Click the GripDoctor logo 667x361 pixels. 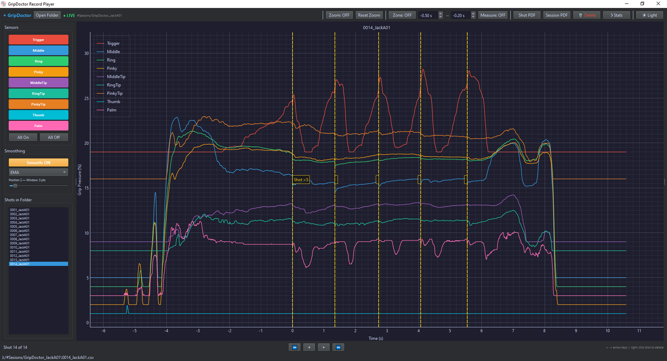(18, 15)
